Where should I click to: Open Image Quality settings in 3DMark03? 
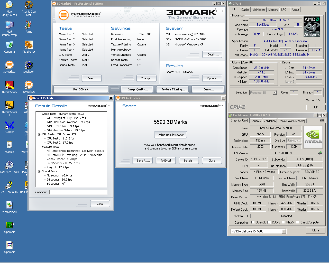pos(138,89)
